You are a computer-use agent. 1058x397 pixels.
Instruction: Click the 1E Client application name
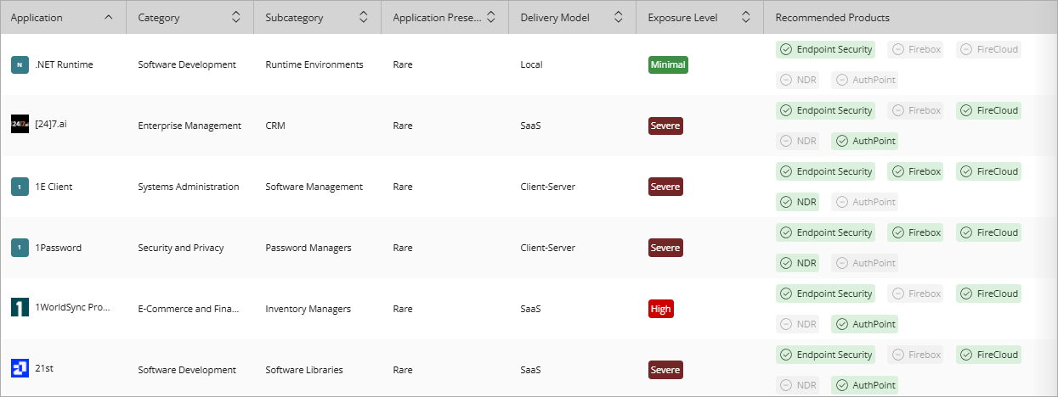54,187
